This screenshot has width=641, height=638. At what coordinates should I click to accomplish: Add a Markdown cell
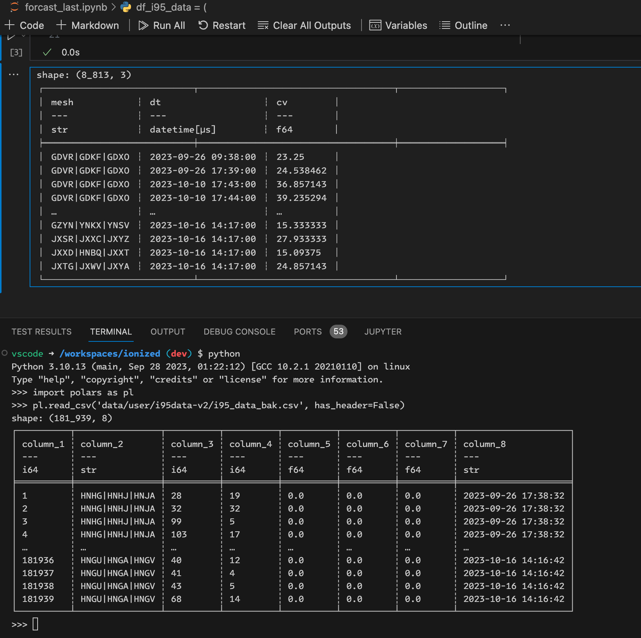pyautogui.click(x=87, y=25)
